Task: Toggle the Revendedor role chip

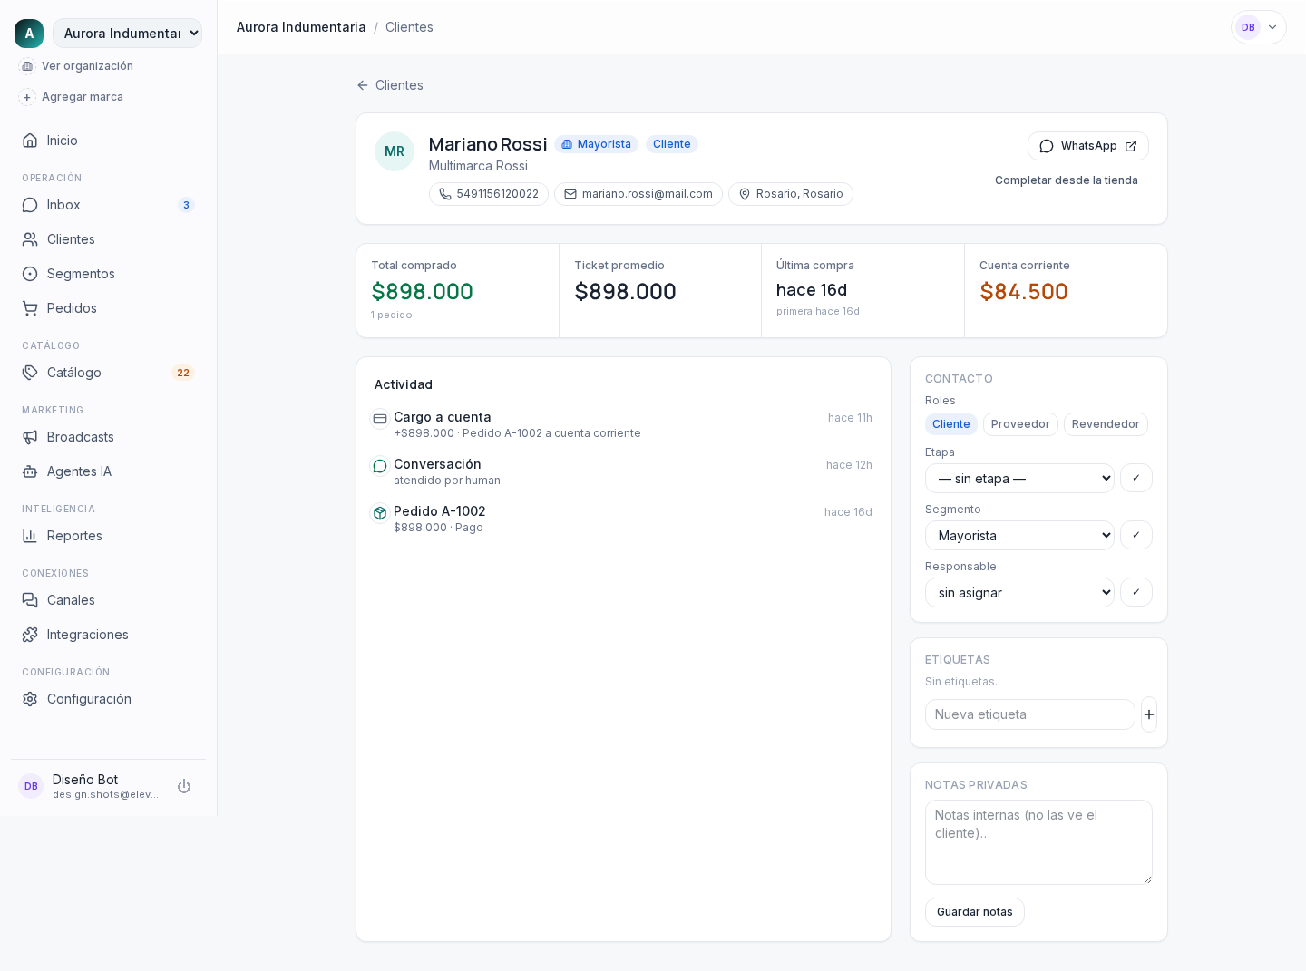Action: (1106, 424)
